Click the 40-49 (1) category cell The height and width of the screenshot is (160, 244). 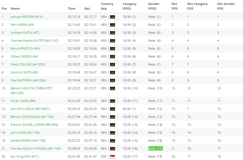coord(129,109)
